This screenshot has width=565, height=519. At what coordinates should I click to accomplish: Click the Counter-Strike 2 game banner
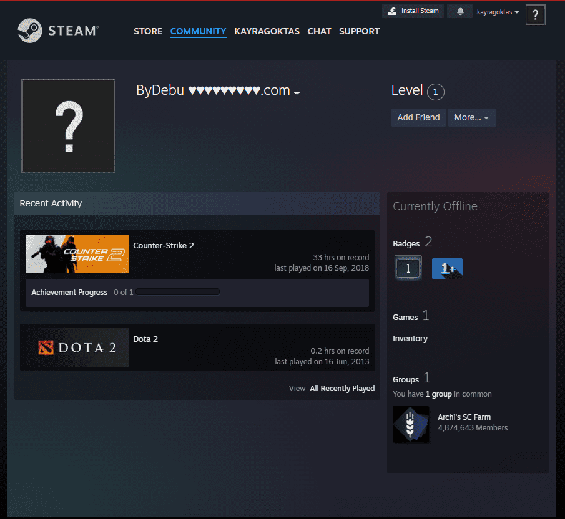[x=77, y=254]
